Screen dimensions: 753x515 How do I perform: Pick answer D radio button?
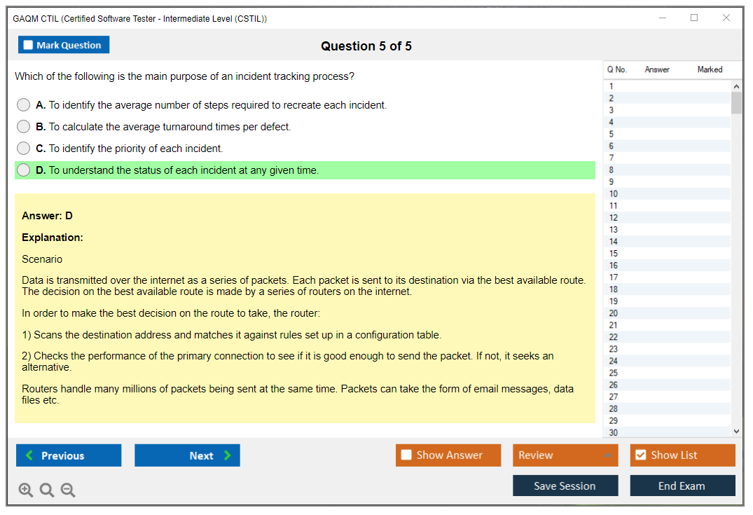point(24,170)
